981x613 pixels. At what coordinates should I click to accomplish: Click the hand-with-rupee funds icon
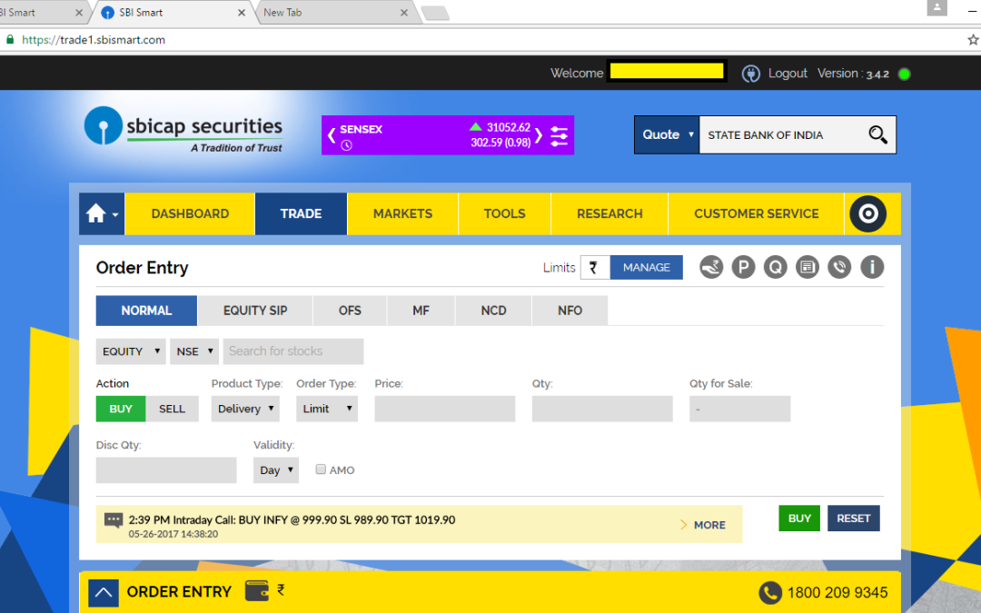coord(711,267)
